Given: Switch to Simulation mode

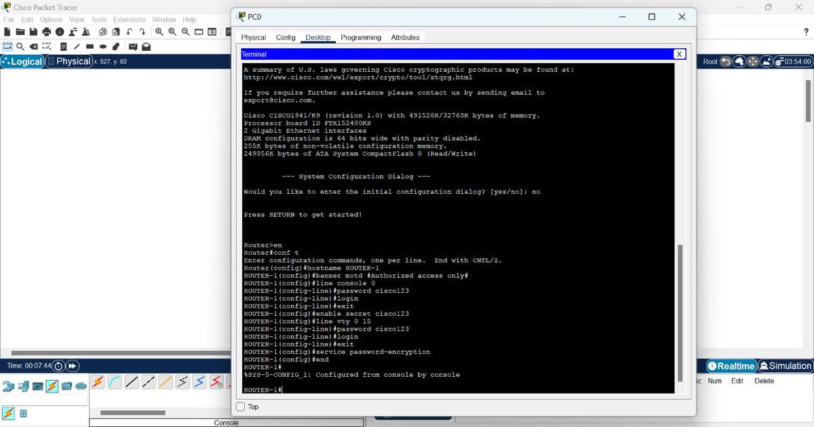Looking at the screenshot, I should [784, 366].
